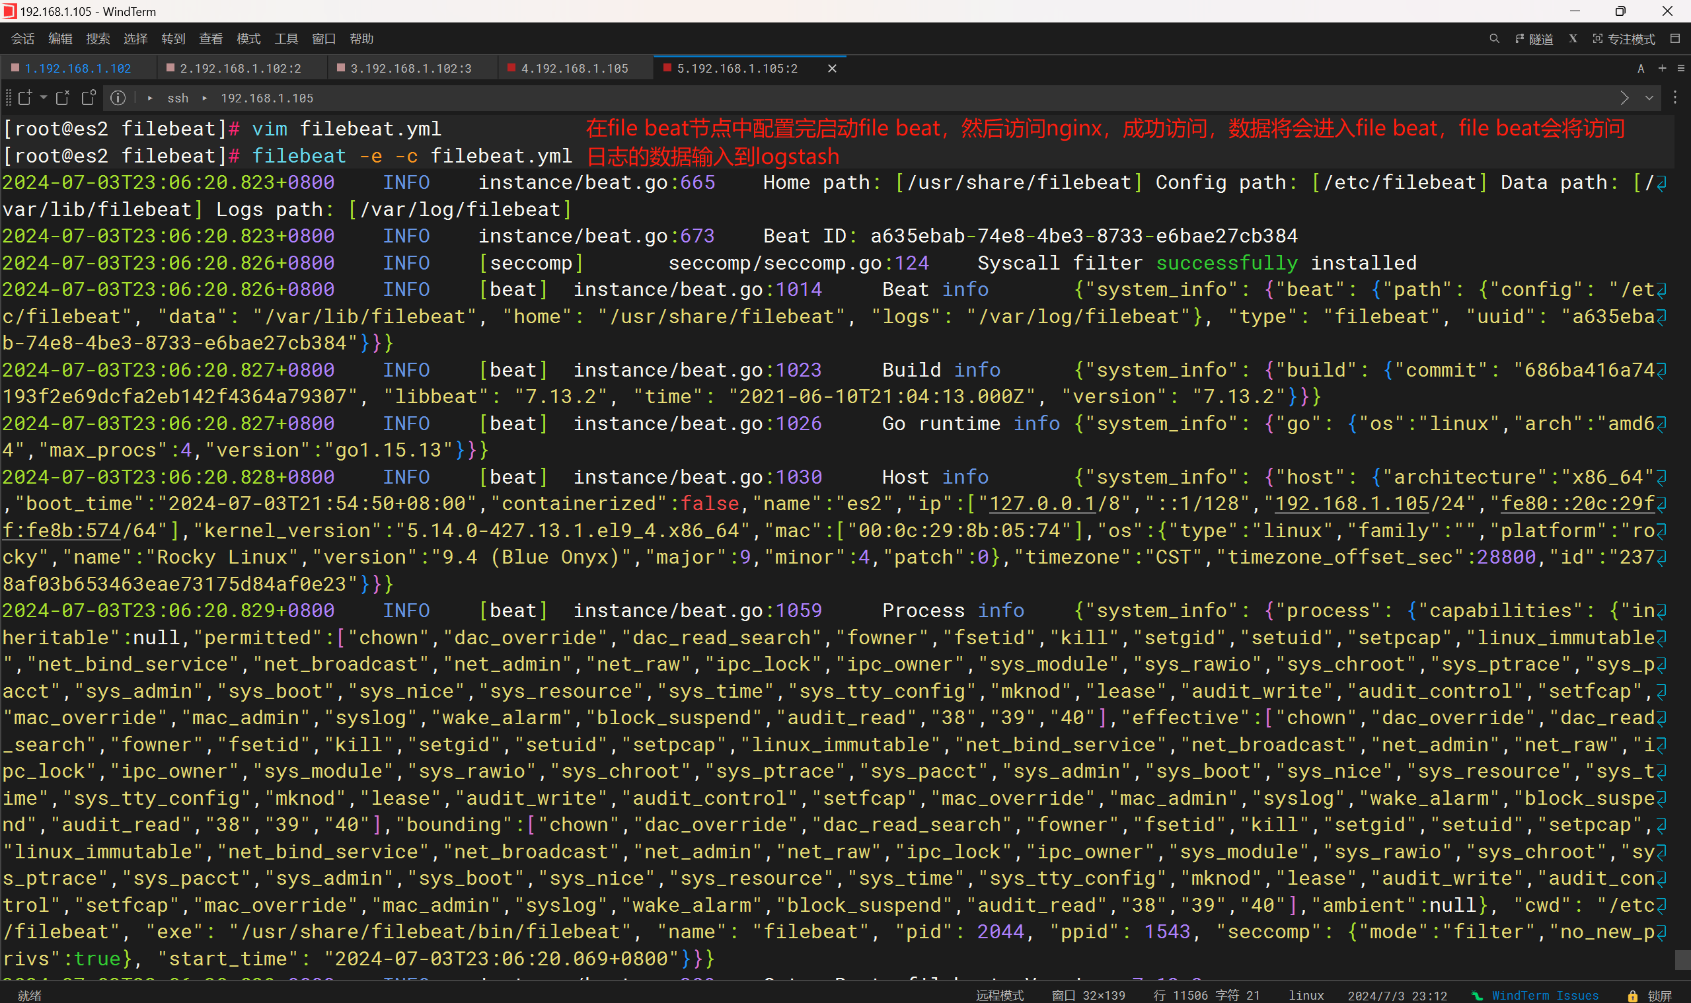Image resolution: width=1691 pixels, height=1003 pixels.
Task: Click the Beat ID a635ebab log text
Action: coord(1030,236)
